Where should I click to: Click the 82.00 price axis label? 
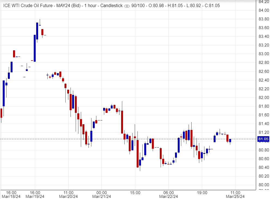point(263,98)
